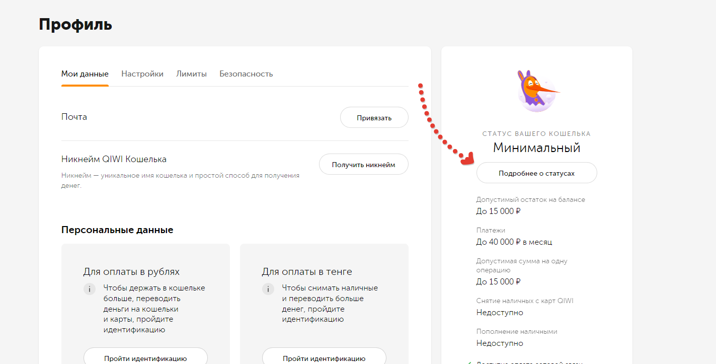Switch to the Настройки tab

[x=142, y=74]
